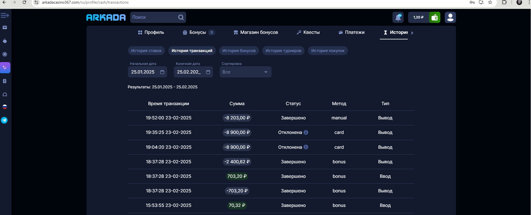Click the start date field 25.01.2025

tap(148, 72)
